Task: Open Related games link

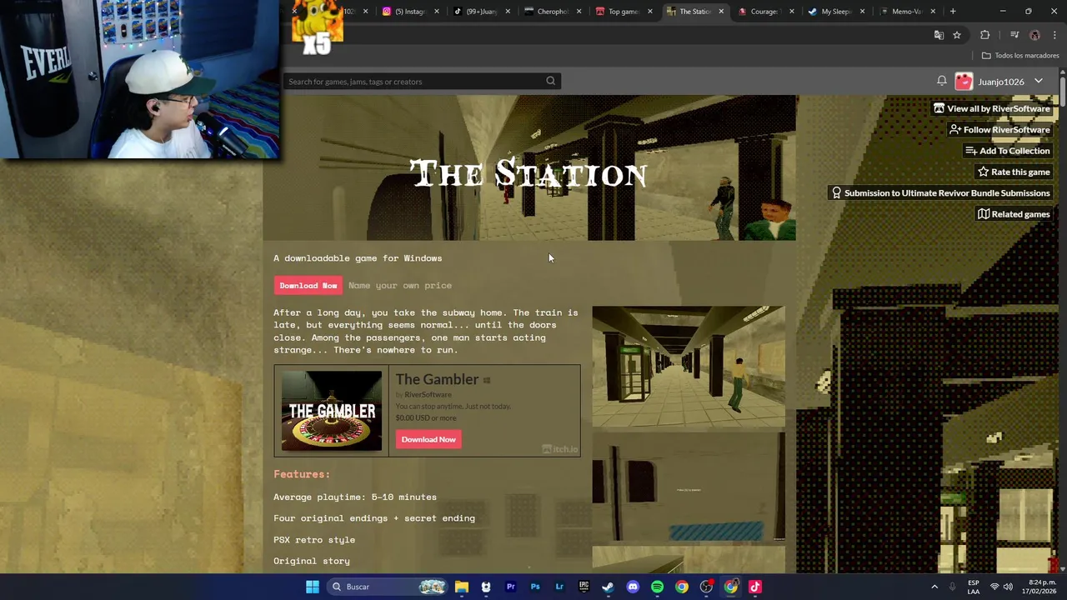Action: pos(1014,214)
